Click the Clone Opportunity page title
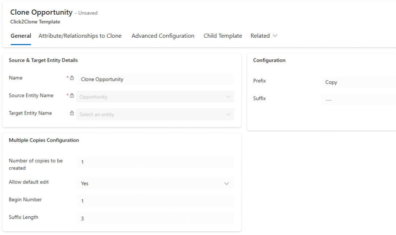This screenshot has width=396, height=235. click(41, 12)
